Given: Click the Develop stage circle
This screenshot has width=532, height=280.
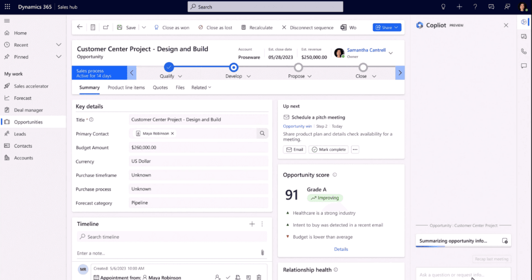Looking at the screenshot, I should [x=233, y=67].
